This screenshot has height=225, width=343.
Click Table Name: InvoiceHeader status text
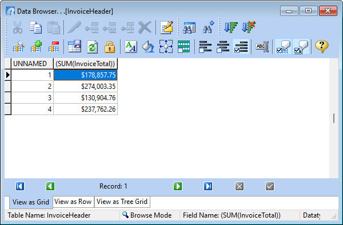pyautogui.click(x=49, y=215)
